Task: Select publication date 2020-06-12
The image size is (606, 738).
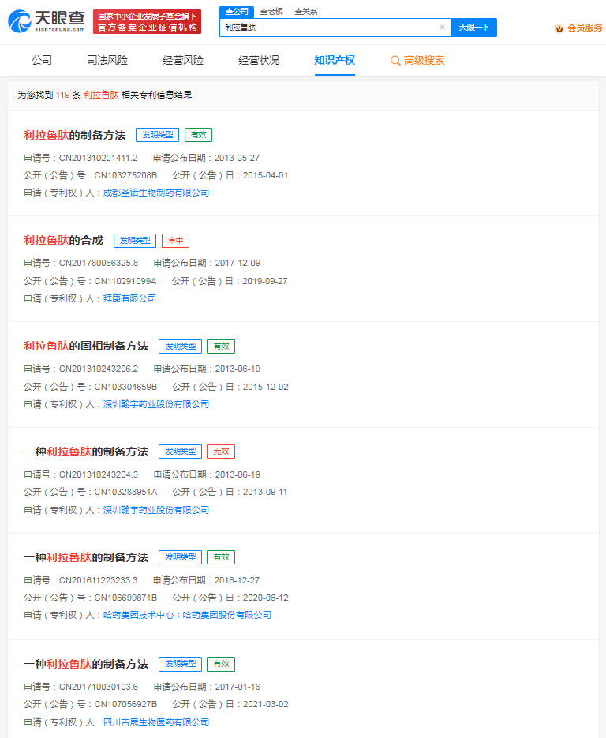Action: pos(265,598)
